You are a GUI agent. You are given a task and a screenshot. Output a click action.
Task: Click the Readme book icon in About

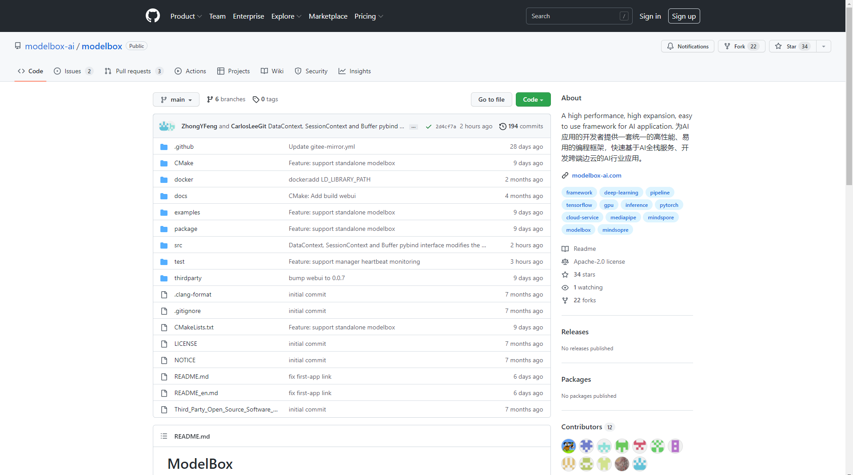tap(565, 249)
